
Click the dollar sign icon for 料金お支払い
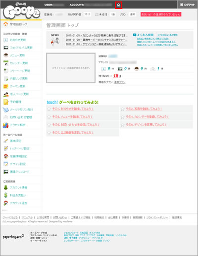pos(6,195)
